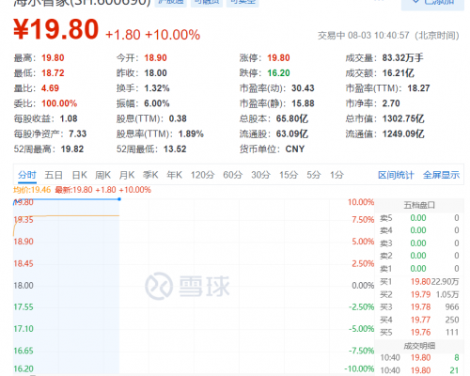The height and width of the screenshot is (376, 470).
Task: Click 全屏显示 fullscreen display link
Action: [x=441, y=175]
